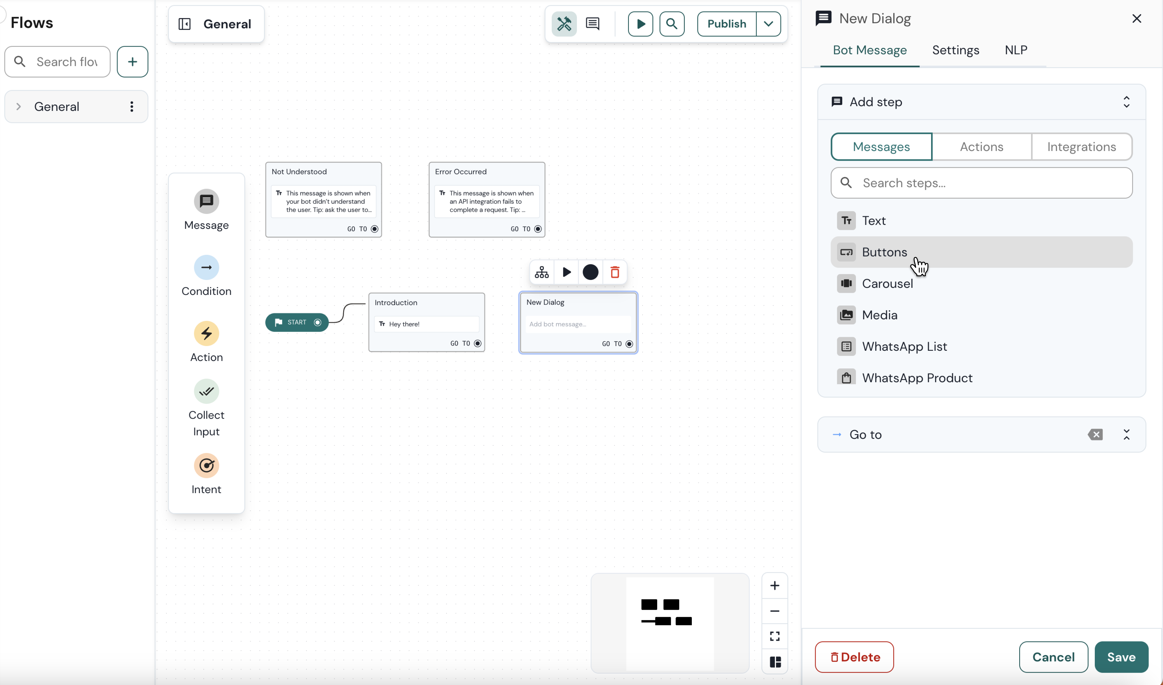Click the record circle above New Dialog node
1163x685 pixels.
(x=590, y=272)
